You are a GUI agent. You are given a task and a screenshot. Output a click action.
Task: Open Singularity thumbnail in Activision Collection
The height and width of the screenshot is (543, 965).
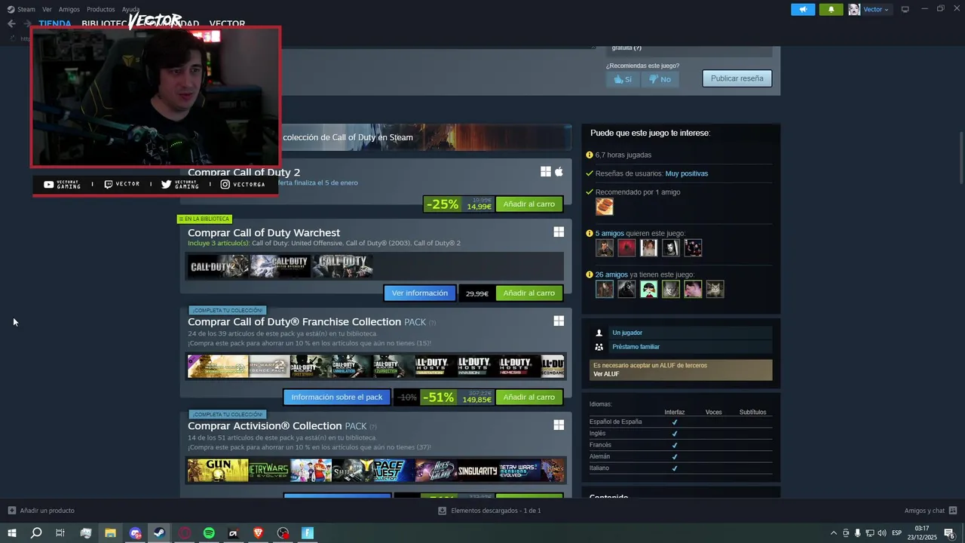(x=478, y=471)
